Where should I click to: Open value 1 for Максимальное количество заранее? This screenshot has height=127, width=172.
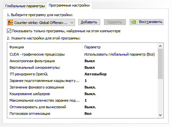pos(86,100)
